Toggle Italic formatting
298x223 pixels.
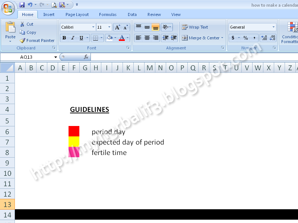click(x=73, y=38)
